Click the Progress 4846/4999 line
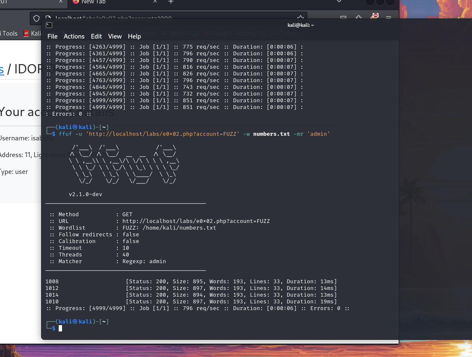 pos(175,87)
